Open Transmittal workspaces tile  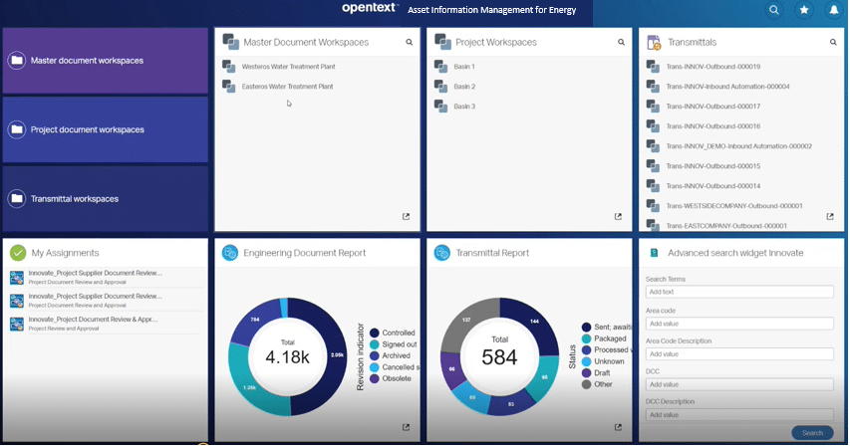pyautogui.click(x=106, y=199)
